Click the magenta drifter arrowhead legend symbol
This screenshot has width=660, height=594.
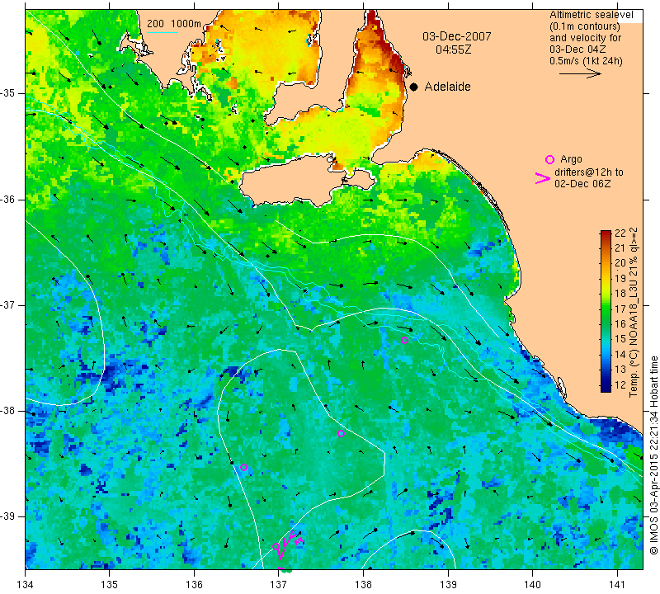pyautogui.click(x=543, y=178)
